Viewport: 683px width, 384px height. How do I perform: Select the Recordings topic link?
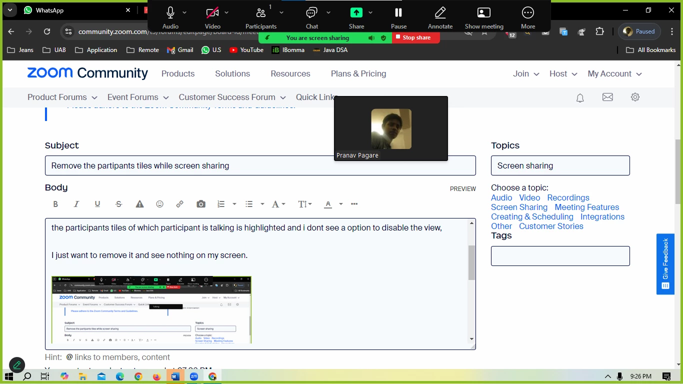pos(568,197)
